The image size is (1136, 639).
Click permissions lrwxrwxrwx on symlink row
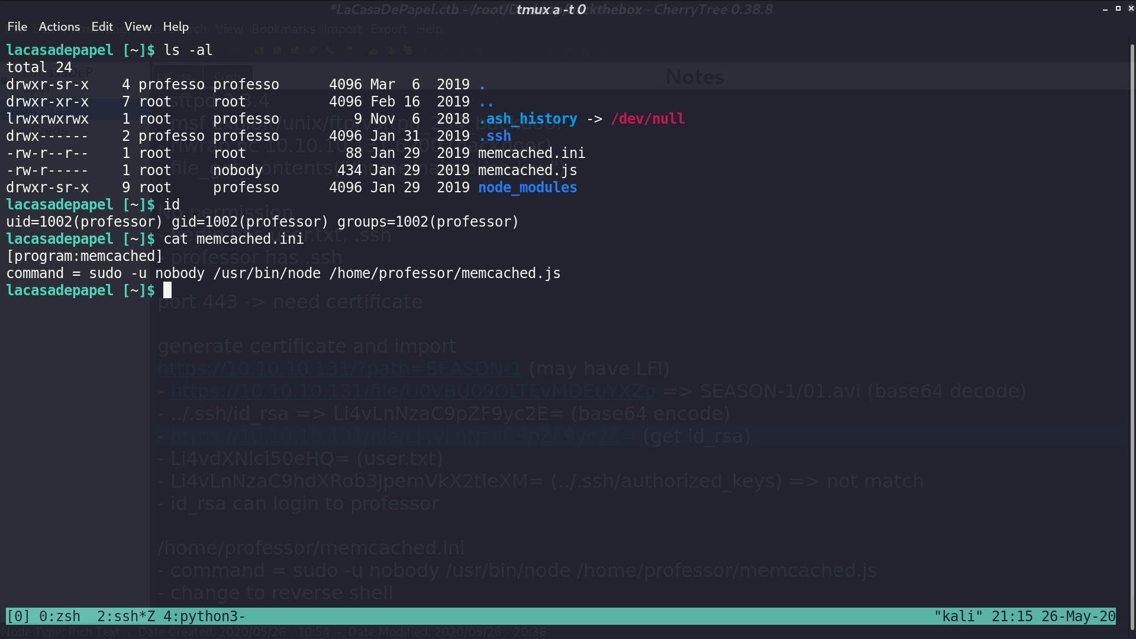[47, 119]
